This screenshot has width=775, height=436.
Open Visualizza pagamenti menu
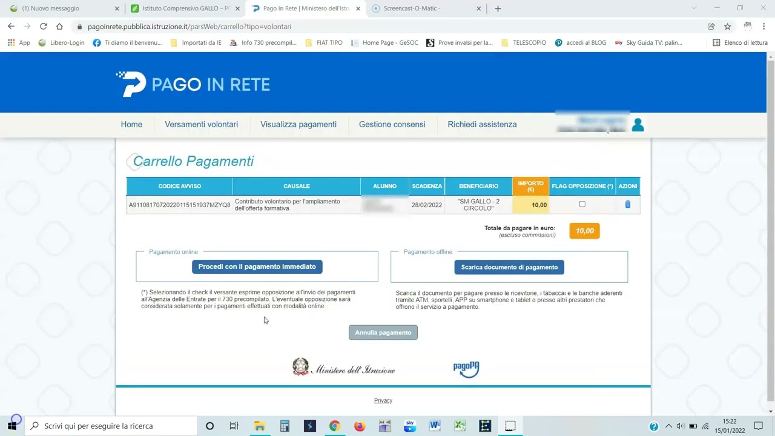[298, 124]
